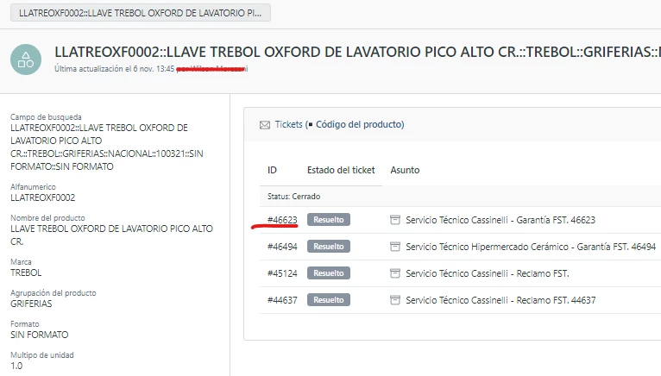This screenshot has height=376, width=661.
Task: Open ticket #46494
Action: tap(282, 247)
